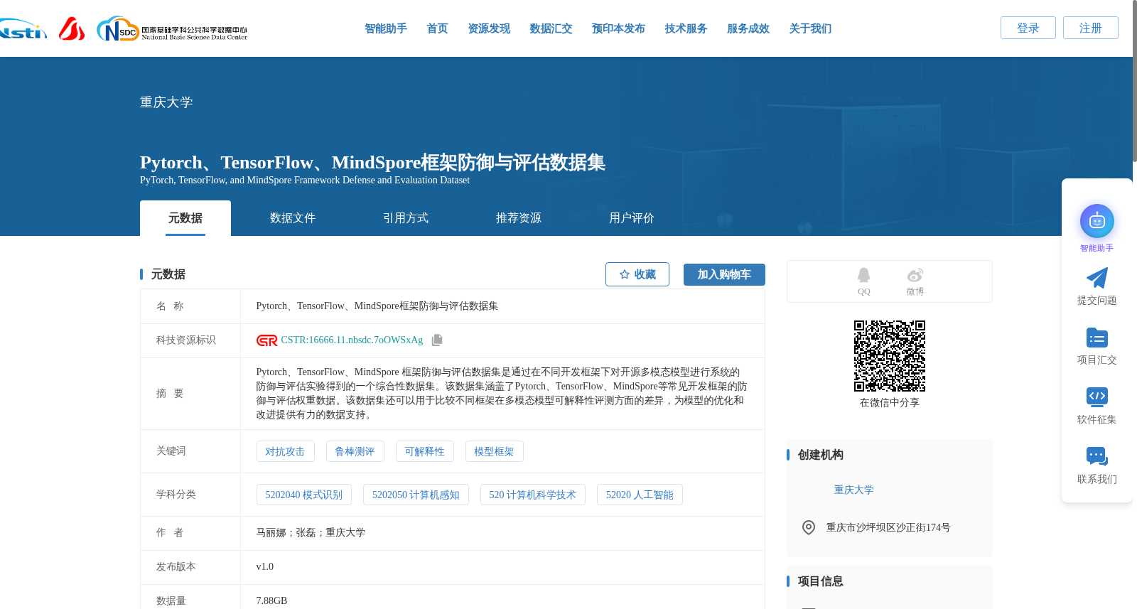1137x609 pixels.
Task: Click the 5202050 计算机感知 subject tag
Action: click(416, 495)
